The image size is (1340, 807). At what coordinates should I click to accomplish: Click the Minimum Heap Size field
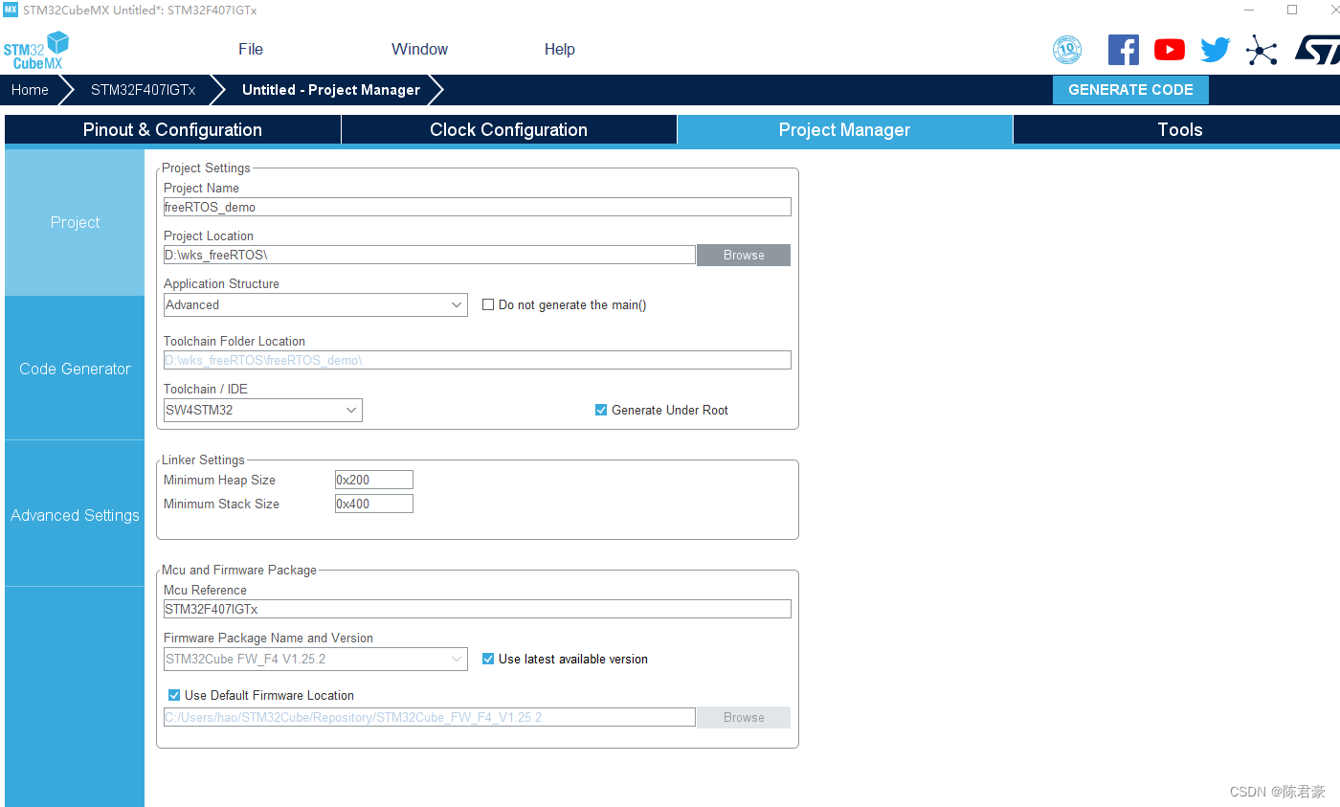(x=374, y=480)
